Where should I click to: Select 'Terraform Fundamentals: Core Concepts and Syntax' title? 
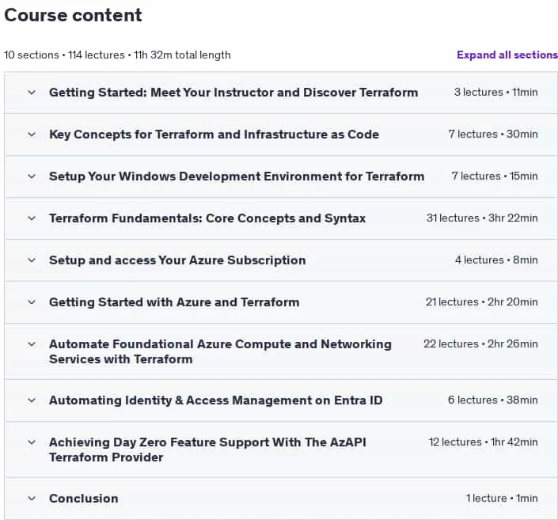pyautogui.click(x=207, y=218)
